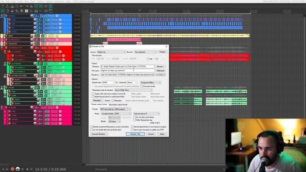Screen dimensions: 306x172
Task: Select Primary output format tab
Action: click(99, 105)
